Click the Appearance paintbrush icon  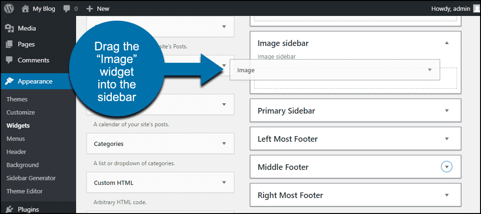click(x=9, y=81)
